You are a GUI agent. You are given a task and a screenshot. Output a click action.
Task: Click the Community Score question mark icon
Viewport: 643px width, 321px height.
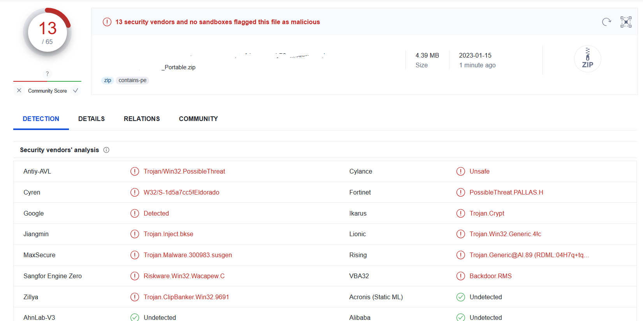[x=47, y=74]
